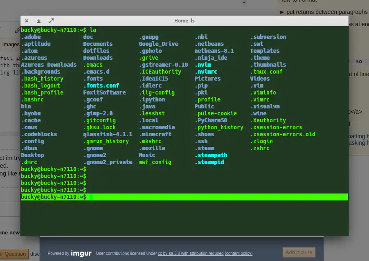Click the '.gitconfig' file name
This screenshot has width=369, height=261.
(99, 121)
